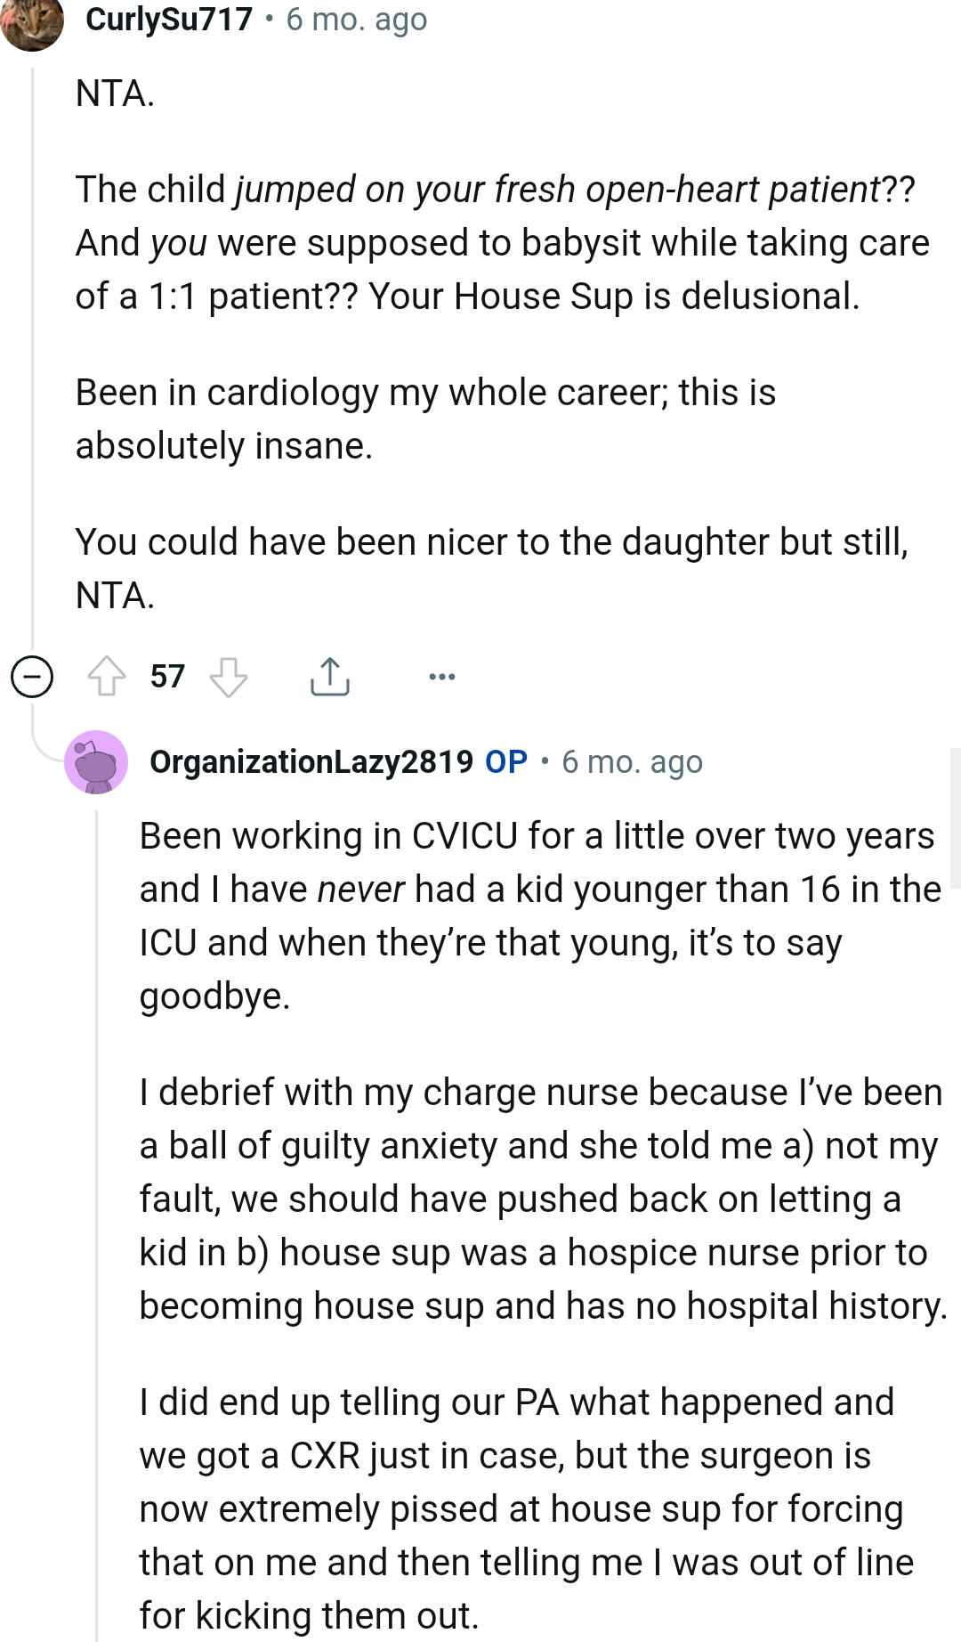This screenshot has height=1642, width=961.
Task: Tap the blue OP badge
Action: pyautogui.click(x=506, y=762)
